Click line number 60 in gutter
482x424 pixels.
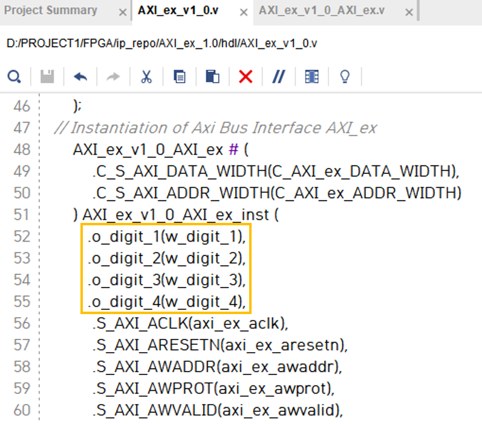coord(22,411)
